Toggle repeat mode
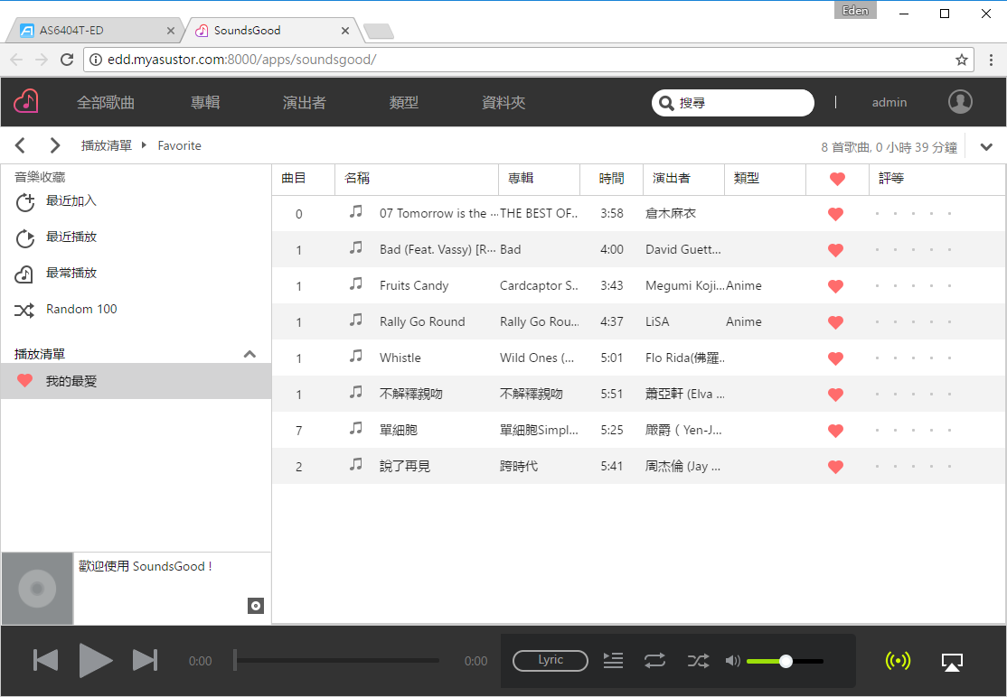 tap(654, 661)
